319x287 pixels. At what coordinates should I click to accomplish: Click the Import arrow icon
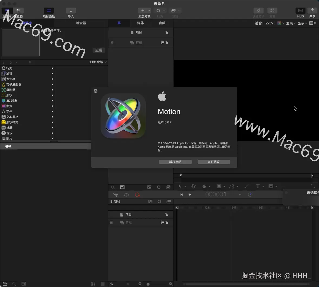pyautogui.click(x=71, y=11)
